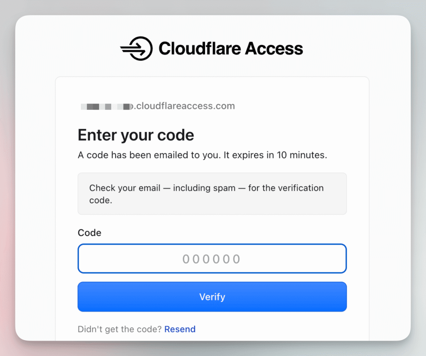
Task: Click the Didn't get the code text
Action: 120,329
